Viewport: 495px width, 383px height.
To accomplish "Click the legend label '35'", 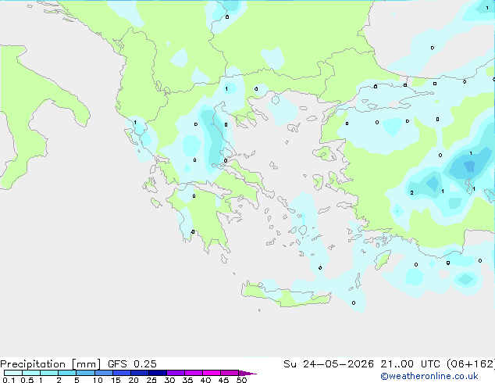I will [187, 380].
